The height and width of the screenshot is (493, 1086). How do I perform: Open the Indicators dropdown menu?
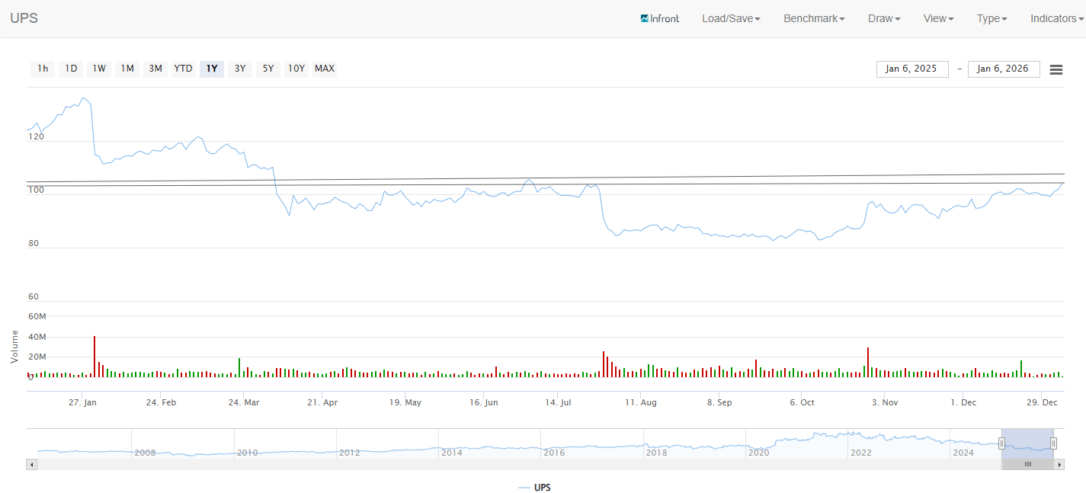click(1056, 18)
